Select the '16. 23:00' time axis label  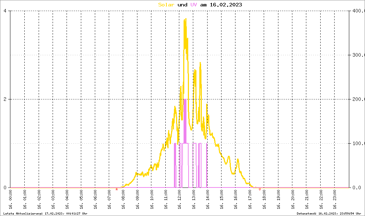[x=335, y=200]
